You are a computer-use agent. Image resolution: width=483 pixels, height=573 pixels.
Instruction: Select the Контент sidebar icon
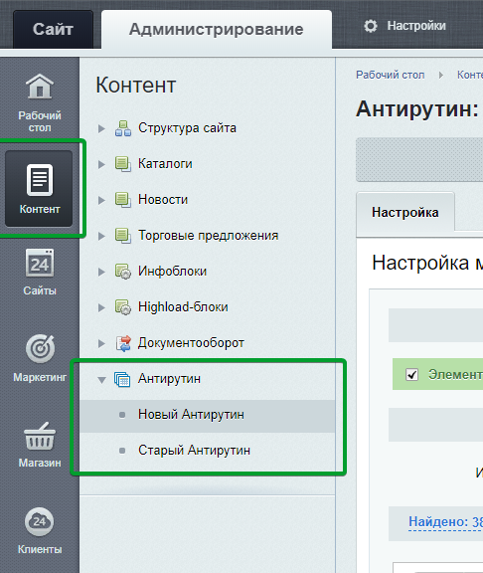(x=40, y=180)
